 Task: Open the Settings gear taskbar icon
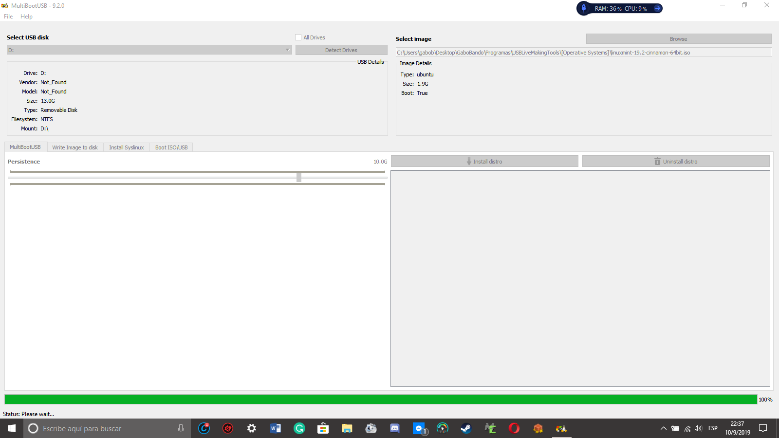click(x=251, y=428)
